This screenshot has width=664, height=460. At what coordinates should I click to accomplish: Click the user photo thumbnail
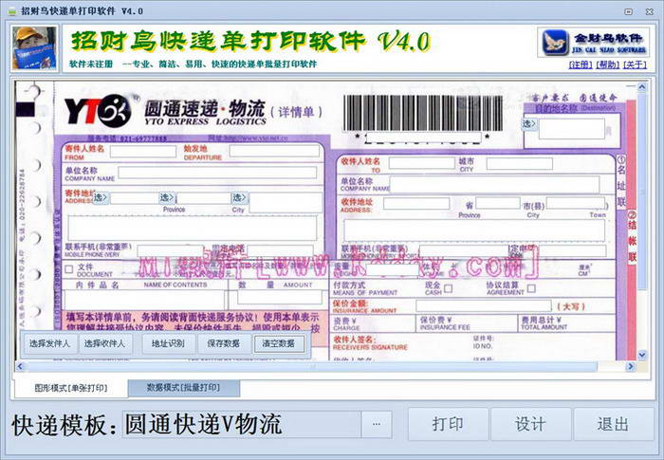pos(34,47)
